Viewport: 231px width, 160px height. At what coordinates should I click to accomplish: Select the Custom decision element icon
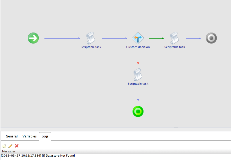tap(138, 38)
